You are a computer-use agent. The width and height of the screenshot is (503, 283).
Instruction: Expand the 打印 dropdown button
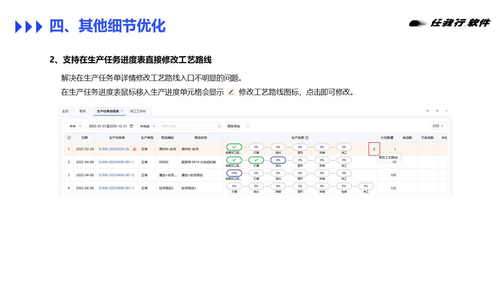point(438,126)
